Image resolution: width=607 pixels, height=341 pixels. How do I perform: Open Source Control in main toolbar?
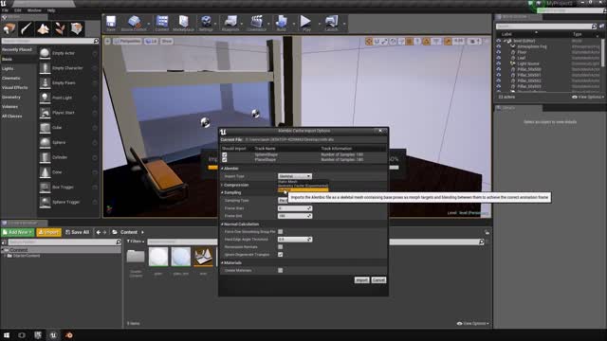coord(134,23)
